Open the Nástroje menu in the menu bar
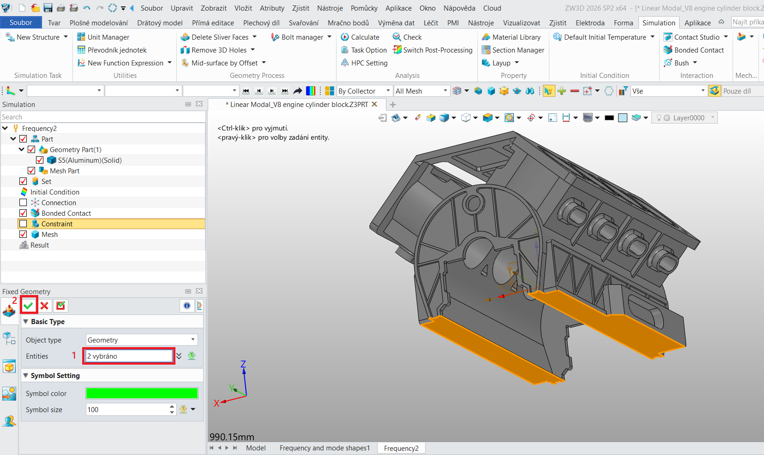This screenshot has width=764, height=455. (x=330, y=8)
